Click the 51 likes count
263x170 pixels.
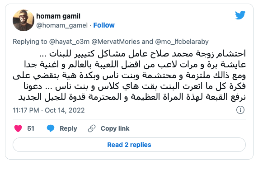click(31, 128)
